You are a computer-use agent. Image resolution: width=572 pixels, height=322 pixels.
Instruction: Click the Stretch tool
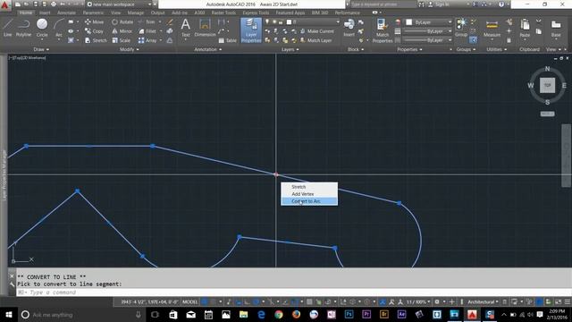tap(96, 40)
